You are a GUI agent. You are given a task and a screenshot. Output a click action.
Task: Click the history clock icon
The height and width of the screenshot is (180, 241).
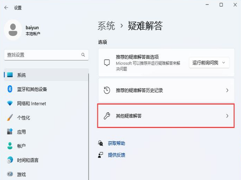[x=107, y=90]
